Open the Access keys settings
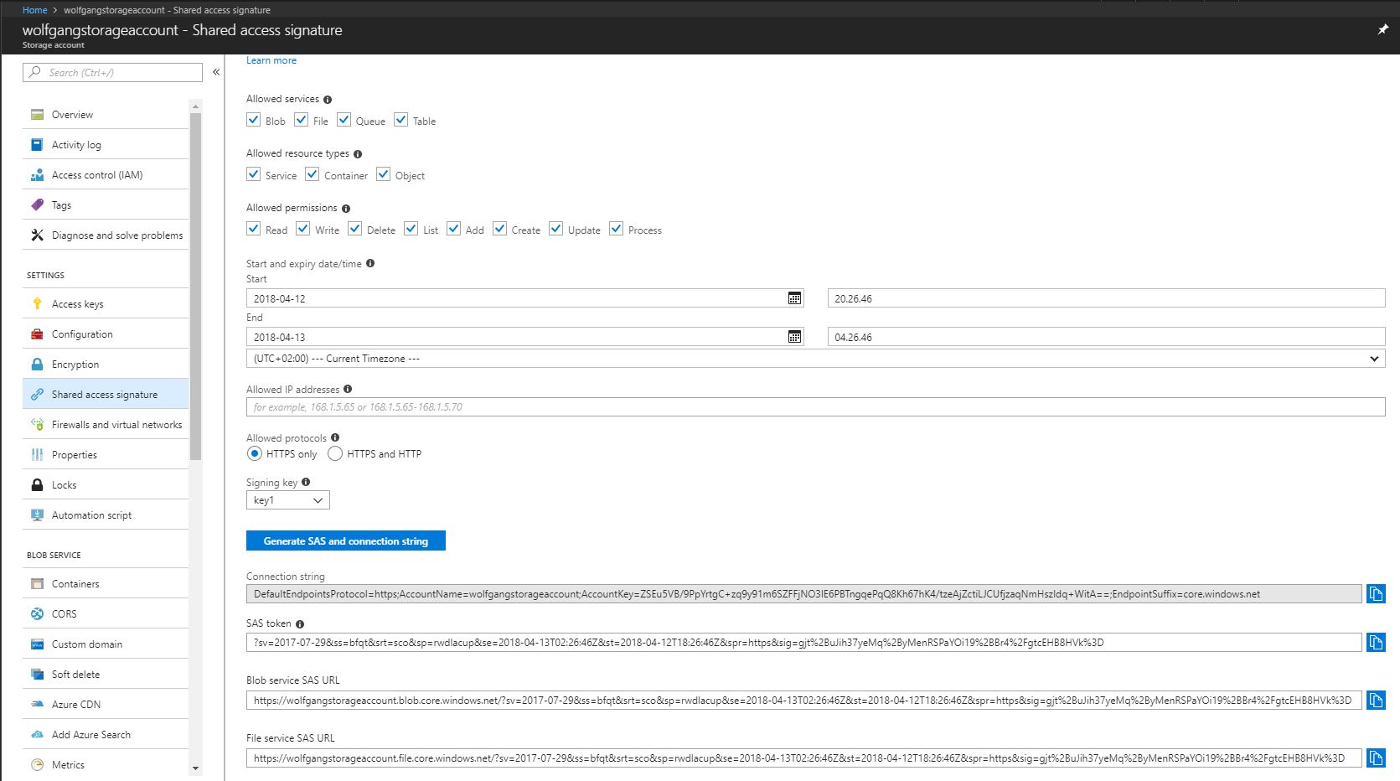The width and height of the screenshot is (1400, 781). (x=77, y=303)
